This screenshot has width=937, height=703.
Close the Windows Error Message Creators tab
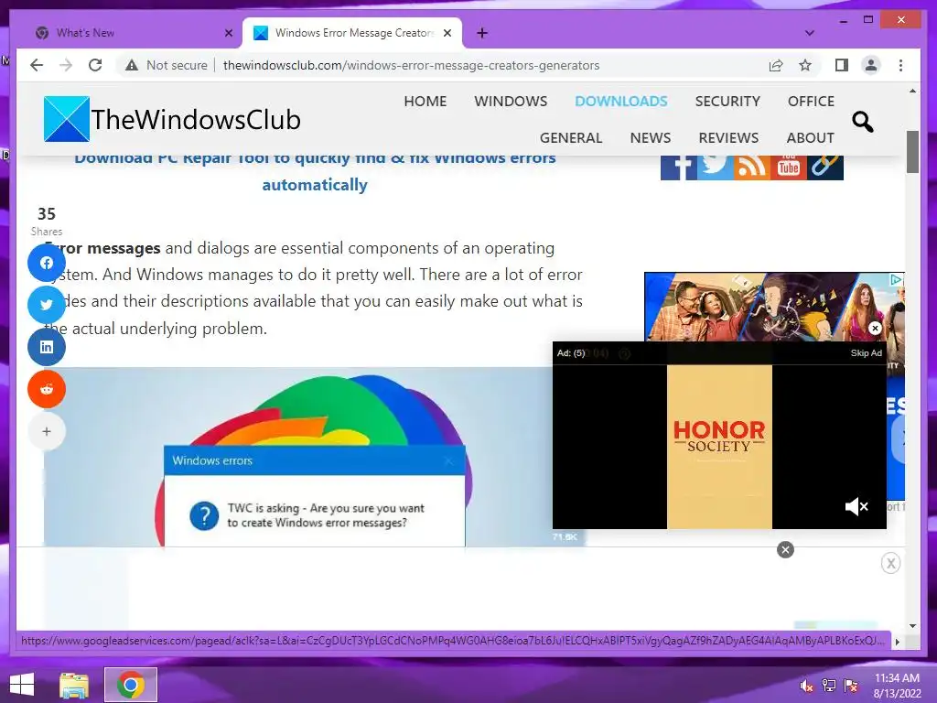pos(447,33)
